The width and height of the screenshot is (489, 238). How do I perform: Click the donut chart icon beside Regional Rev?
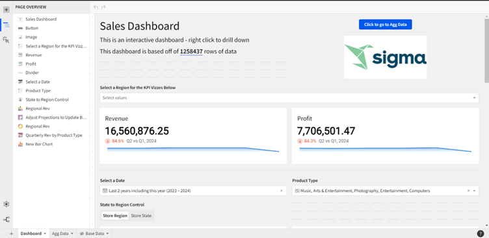[x=20, y=126]
